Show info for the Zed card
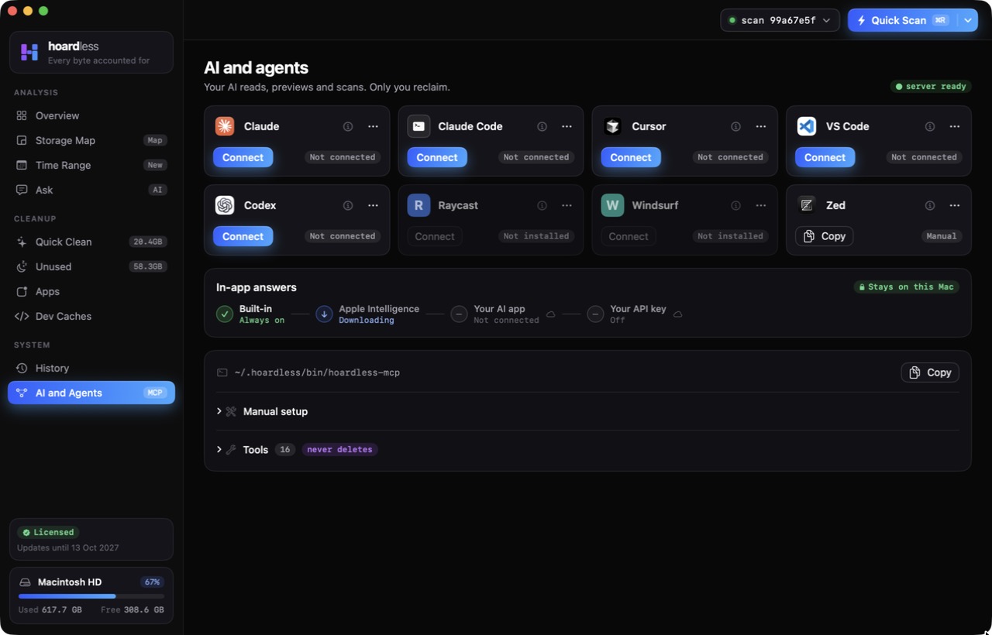992x635 pixels. pos(930,205)
